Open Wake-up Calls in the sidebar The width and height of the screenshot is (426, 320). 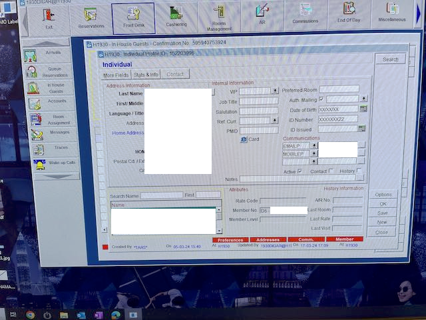coord(51,164)
